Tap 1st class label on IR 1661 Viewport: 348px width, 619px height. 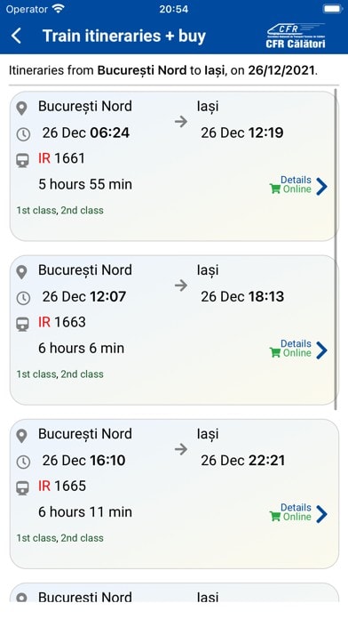[36, 211]
